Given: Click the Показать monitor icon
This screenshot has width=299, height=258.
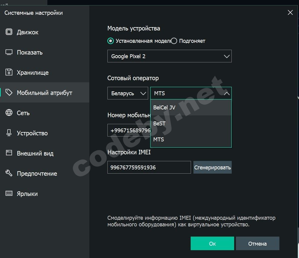Looking at the screenshot, I should click(9, 52).
